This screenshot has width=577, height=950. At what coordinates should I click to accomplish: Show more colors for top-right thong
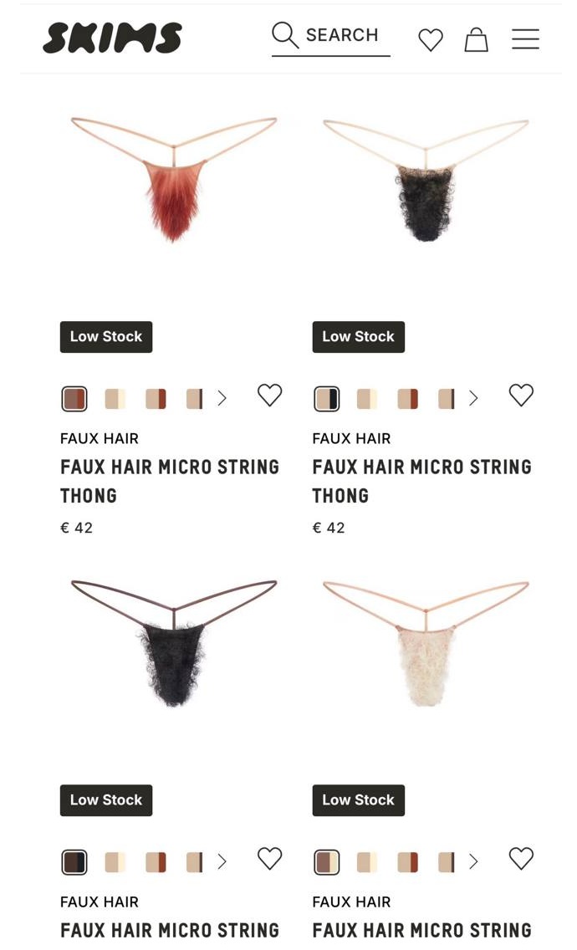click(473, 398)
